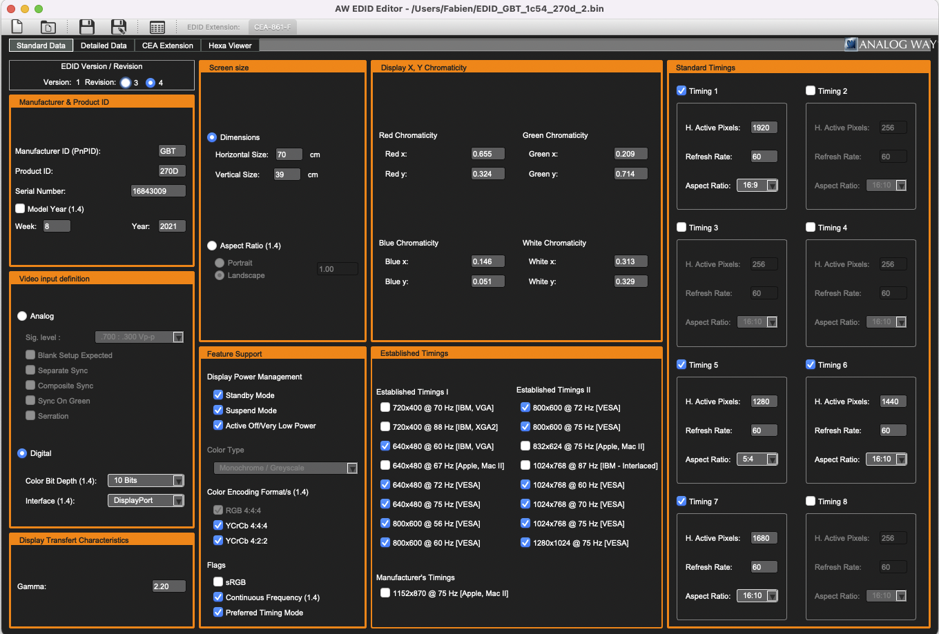Click the Open file folder icon
The height and width of the screenshot is (634, 939).
coord(48,27)
